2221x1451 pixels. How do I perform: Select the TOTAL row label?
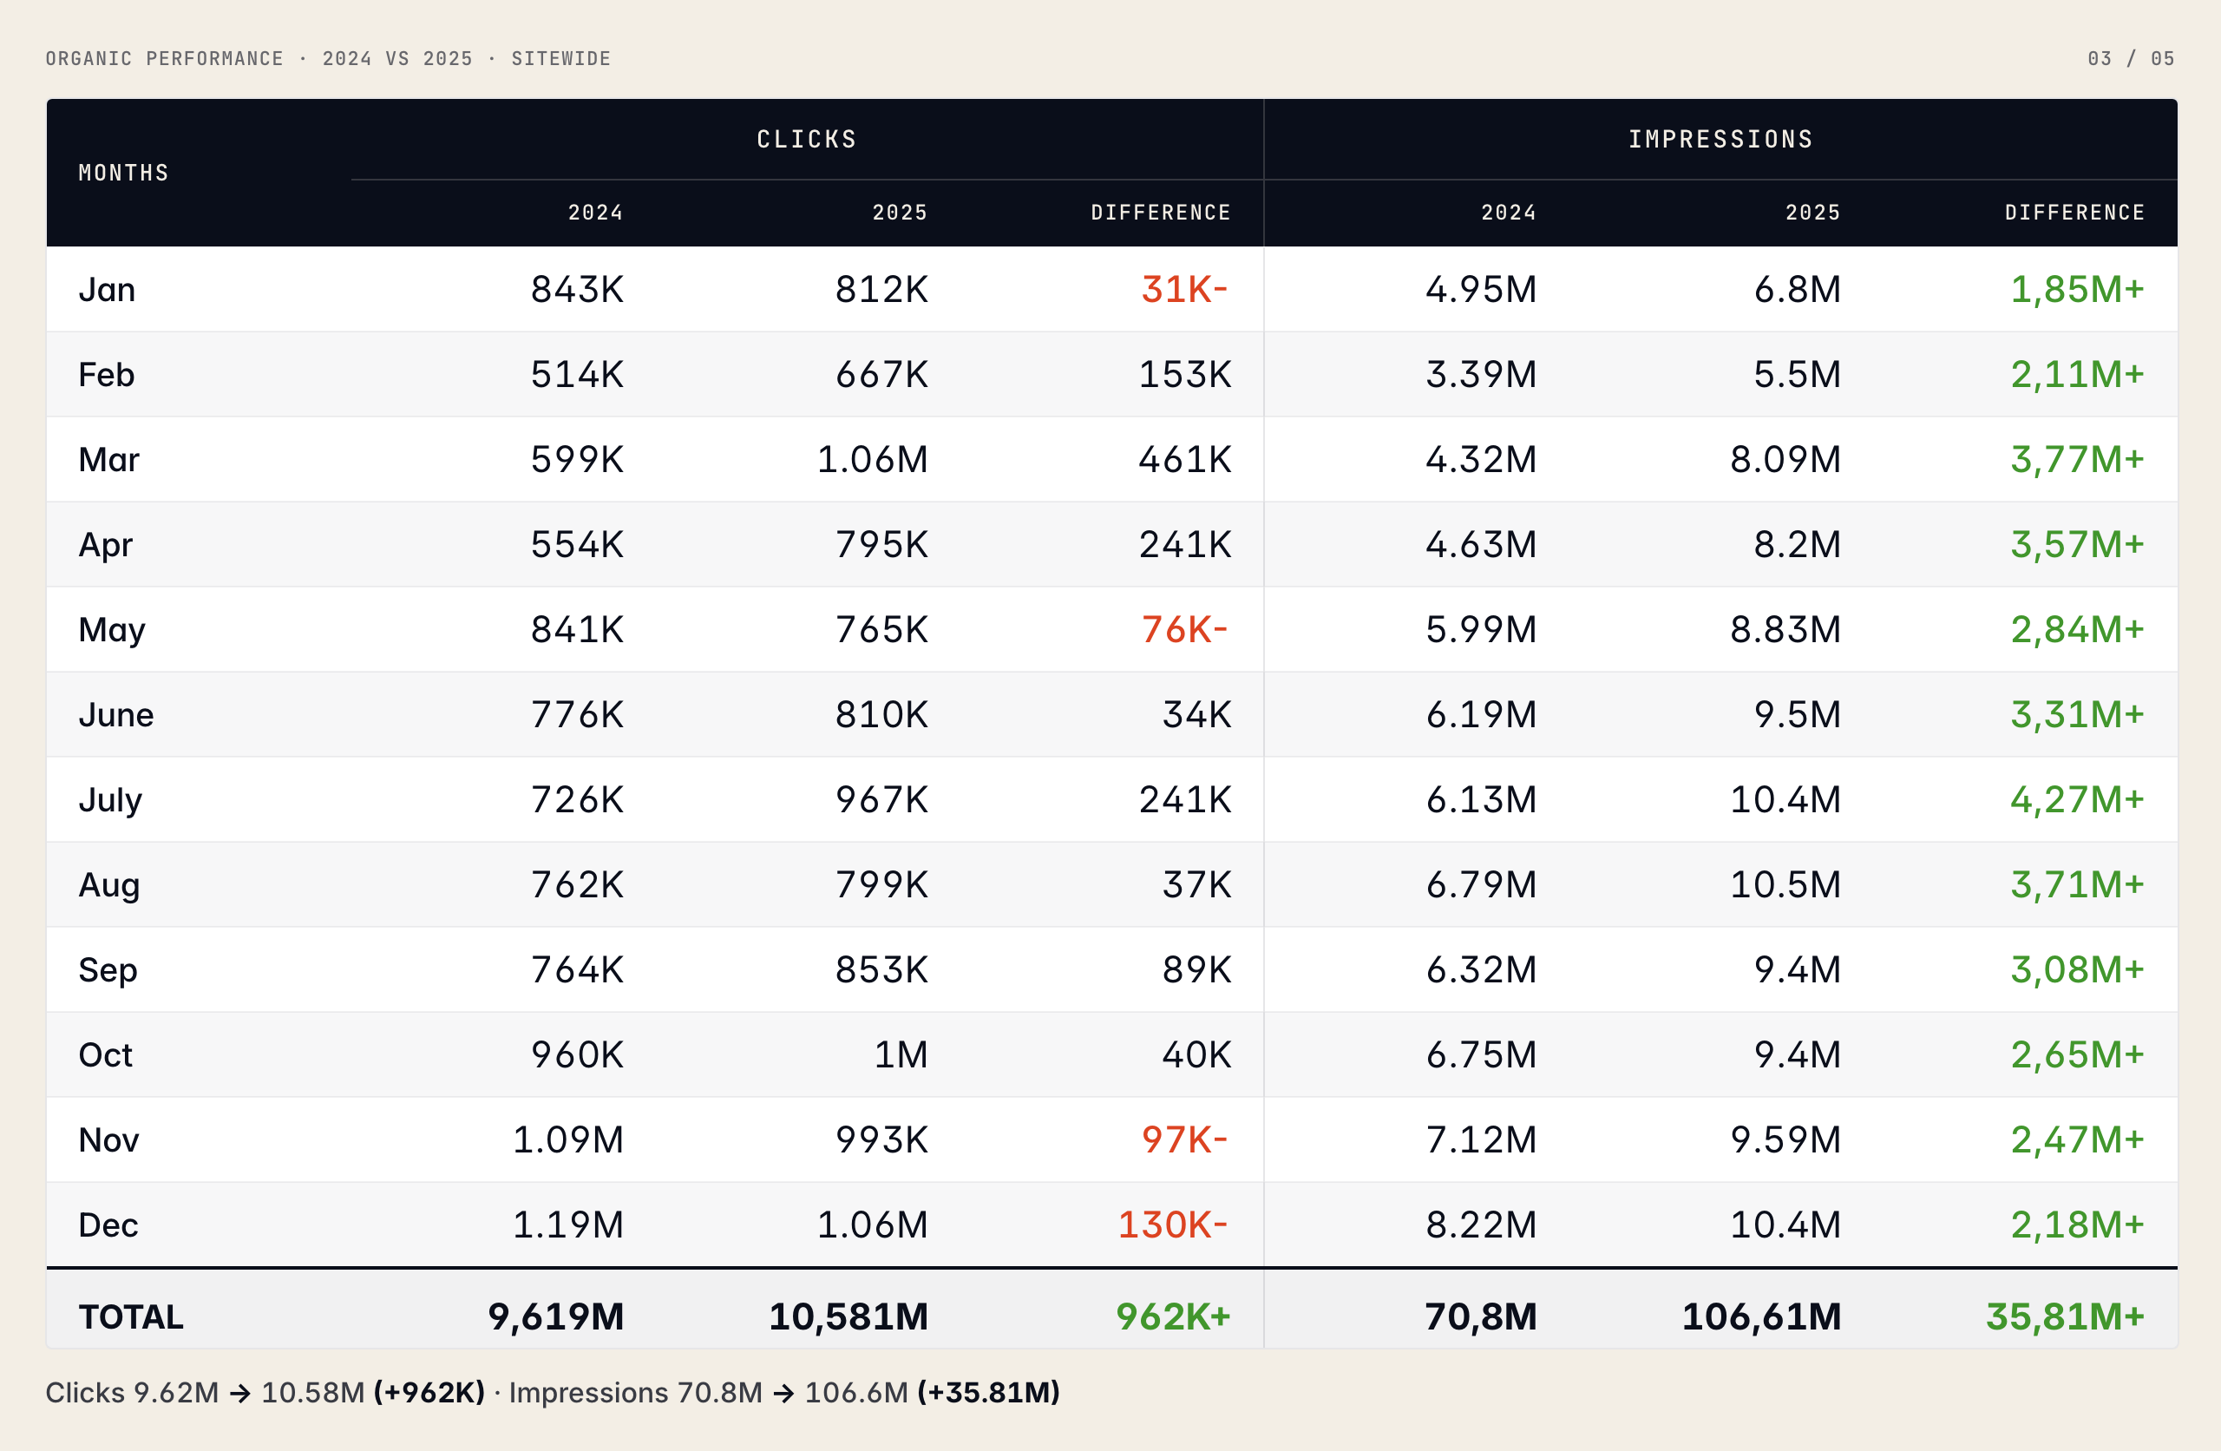pos(131,1316)
